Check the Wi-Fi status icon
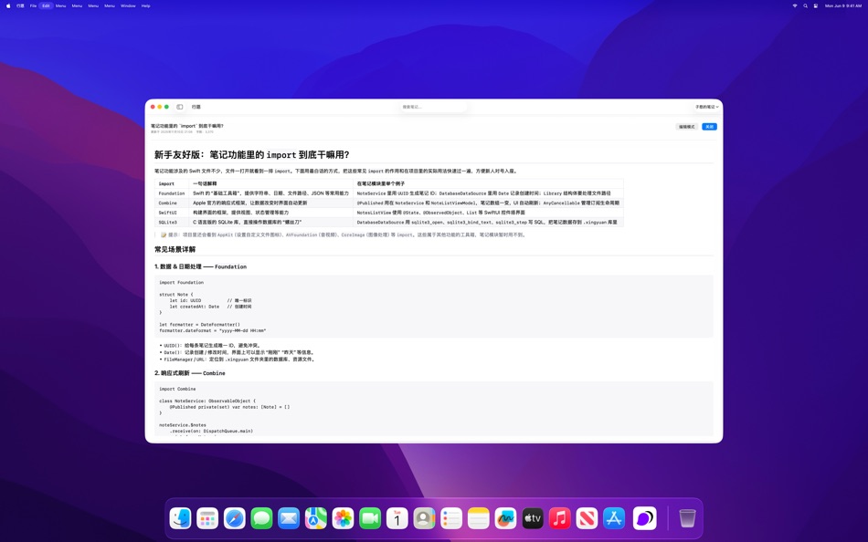This screenshot has height=542, width=868. coord(795,5)
